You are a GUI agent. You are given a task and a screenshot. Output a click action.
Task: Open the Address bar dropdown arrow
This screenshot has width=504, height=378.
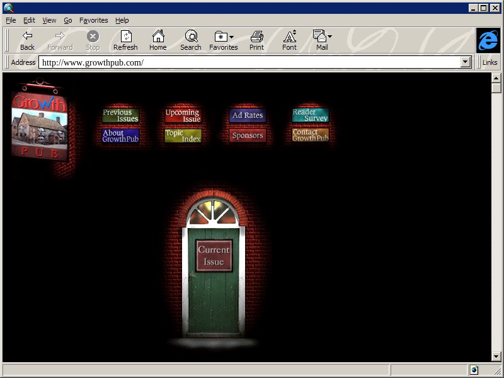pos(466,62)
